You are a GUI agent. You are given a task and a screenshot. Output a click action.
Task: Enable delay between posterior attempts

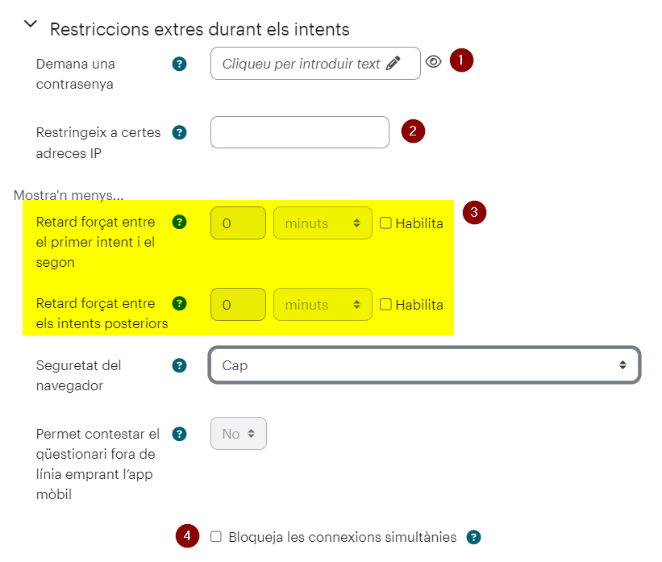385,305
